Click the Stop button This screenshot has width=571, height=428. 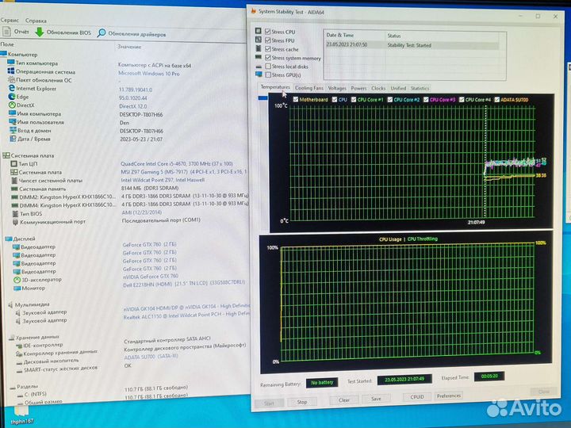click(x=302, y=402)
